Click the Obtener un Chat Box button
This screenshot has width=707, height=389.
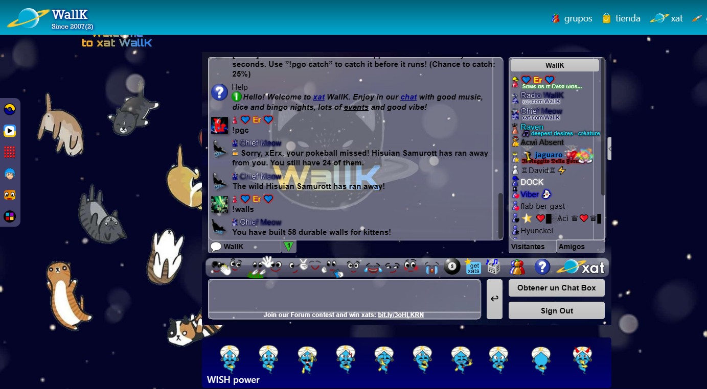point(557,288)
